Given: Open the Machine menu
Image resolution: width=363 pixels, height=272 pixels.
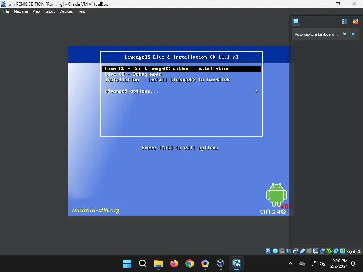Looking at the screenshot, I should (x=21, y=11).
